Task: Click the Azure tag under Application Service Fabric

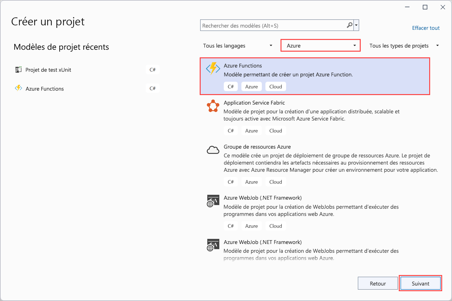Action: 251,131
